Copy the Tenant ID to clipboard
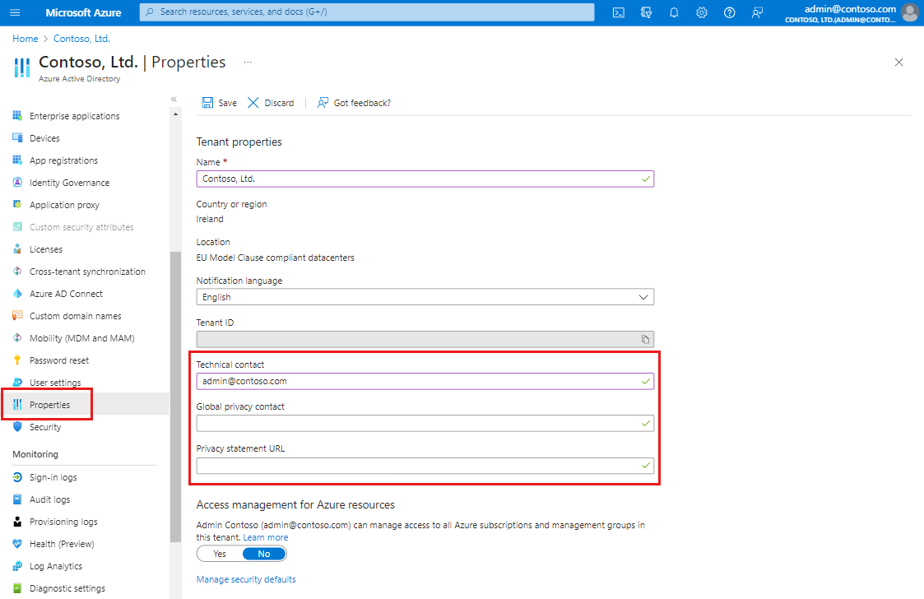The width and height of the screenshot is (924, 599). (x=646, y=339)
